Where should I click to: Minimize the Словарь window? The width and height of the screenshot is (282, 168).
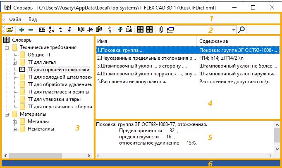tap(234, 7)
